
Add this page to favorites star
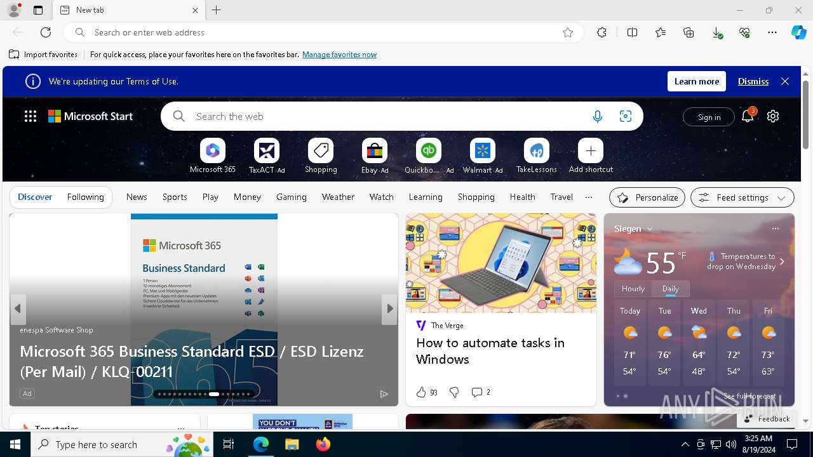pos(568,32)
